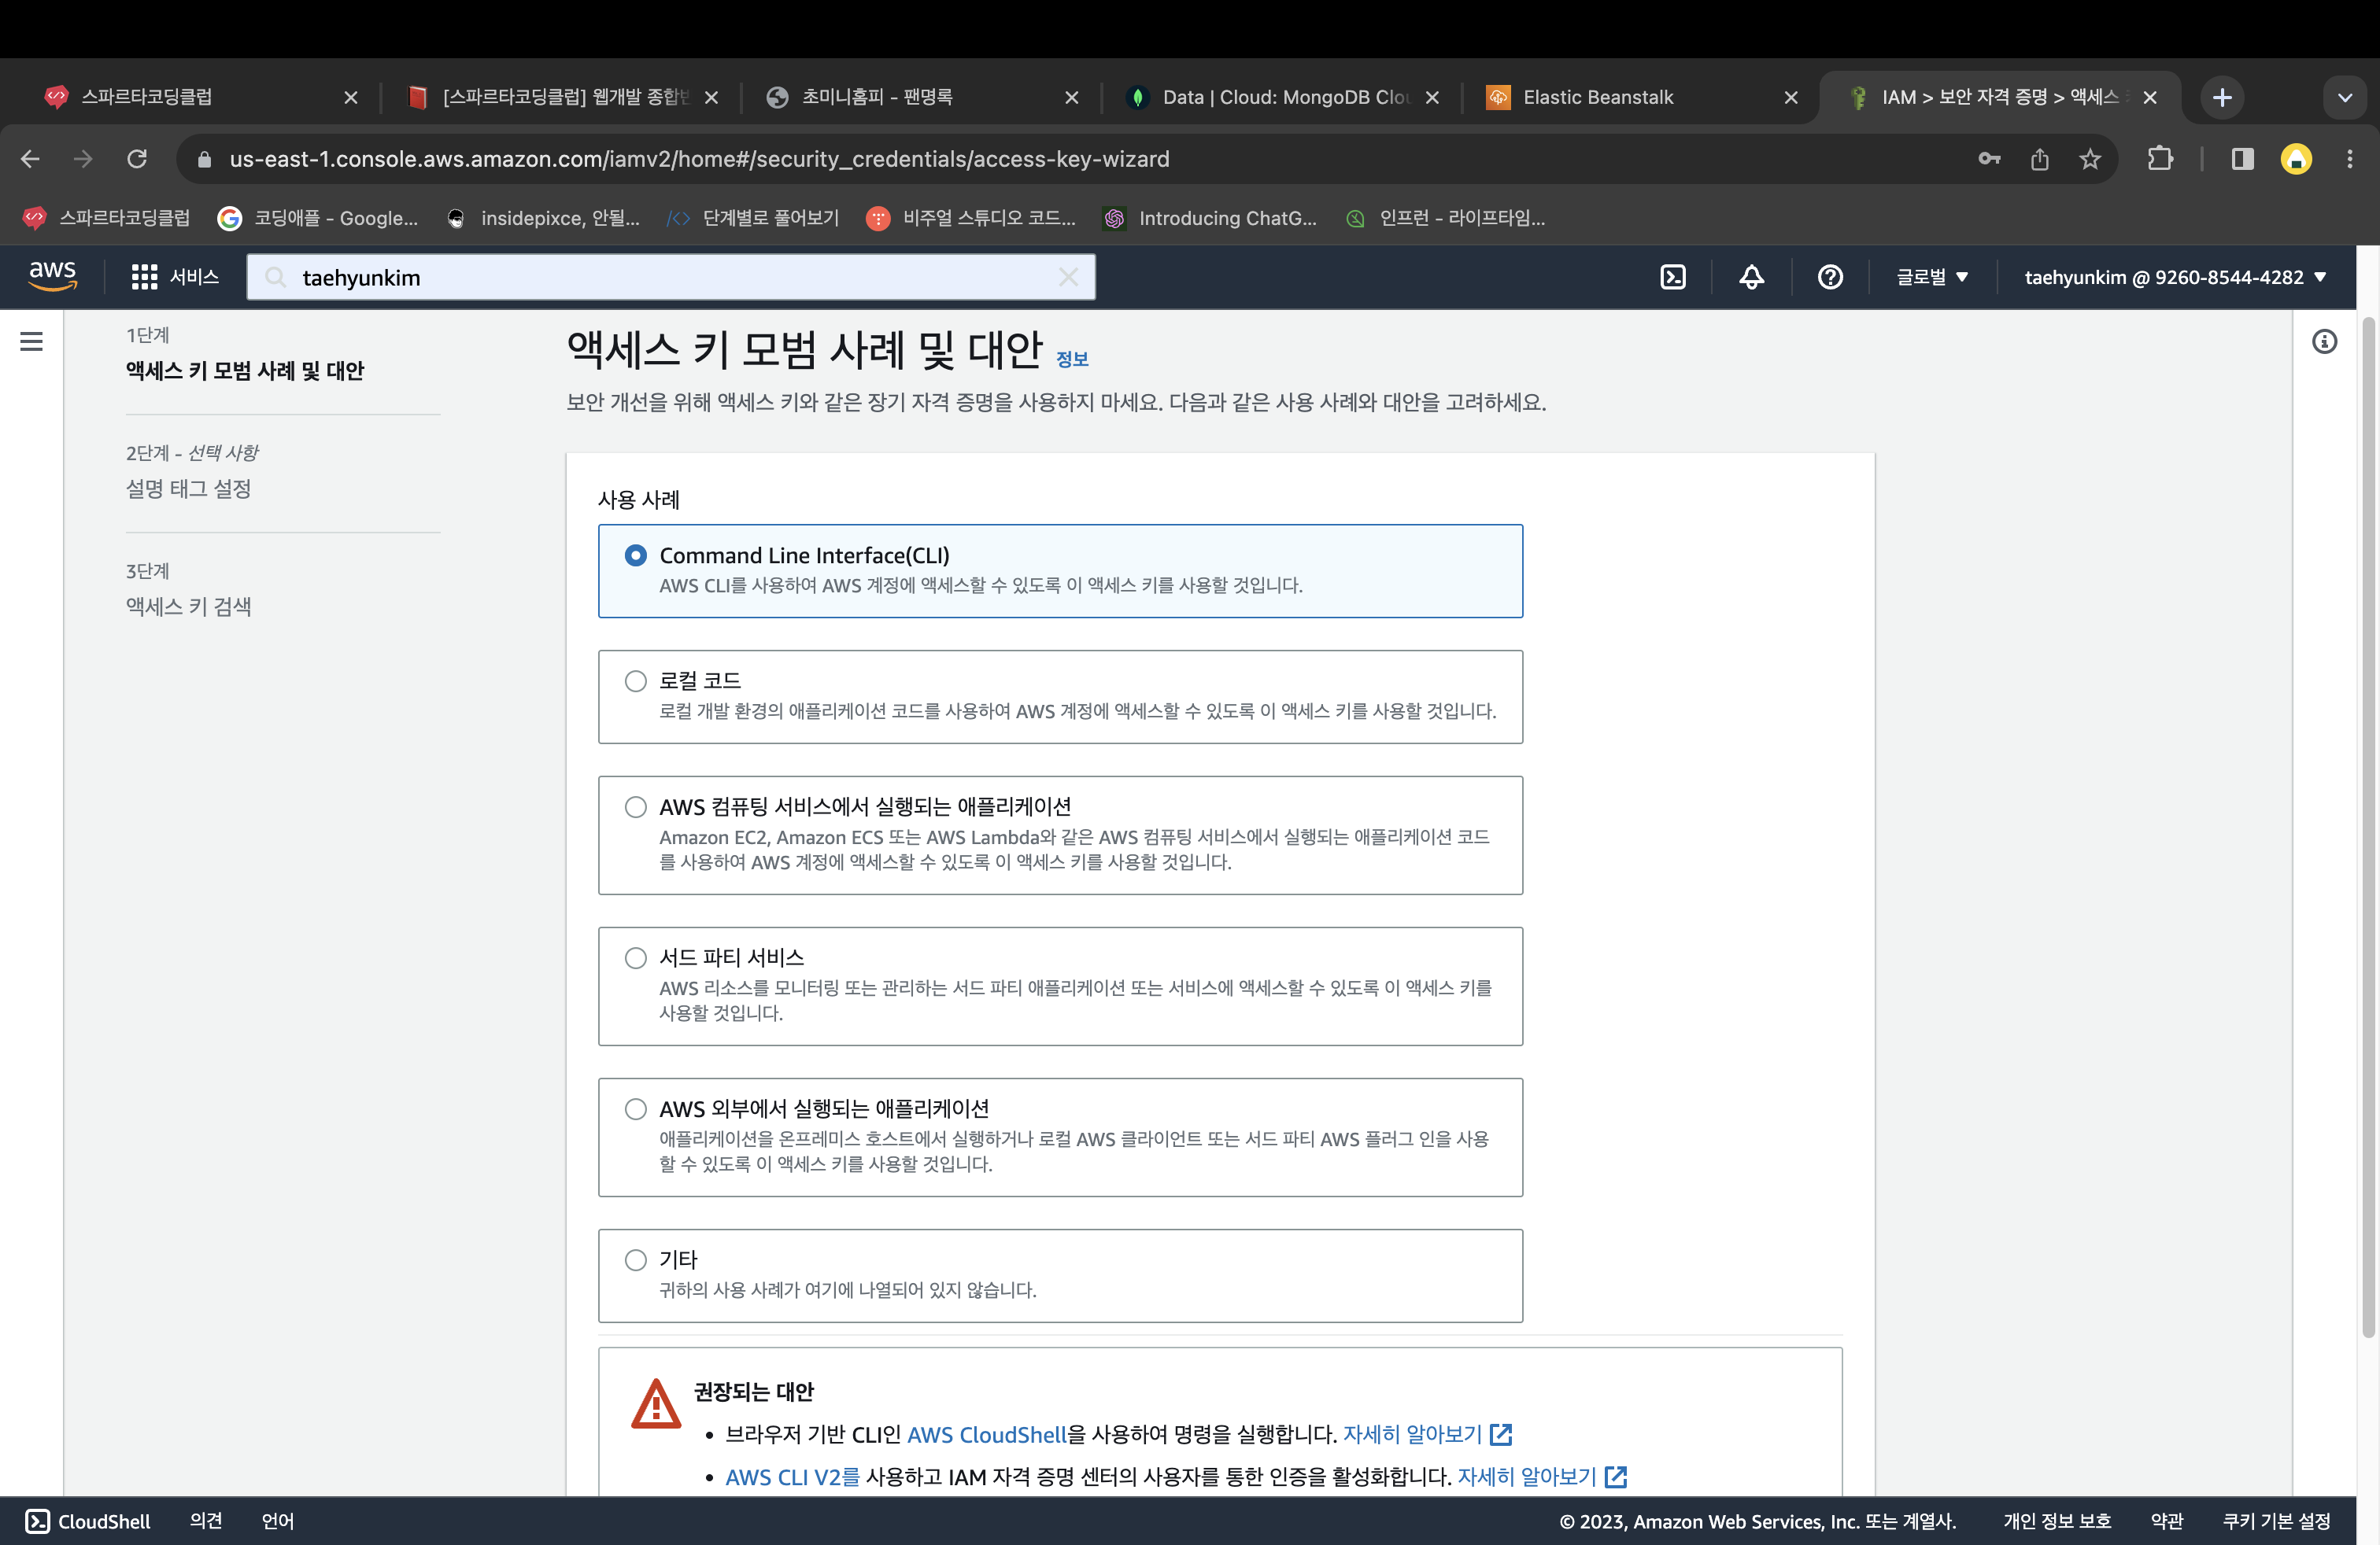The width and height of the screenshot is (2380, 1545).
Task: Open the taehyunkim account dropdown
Action: [2175, 277]
